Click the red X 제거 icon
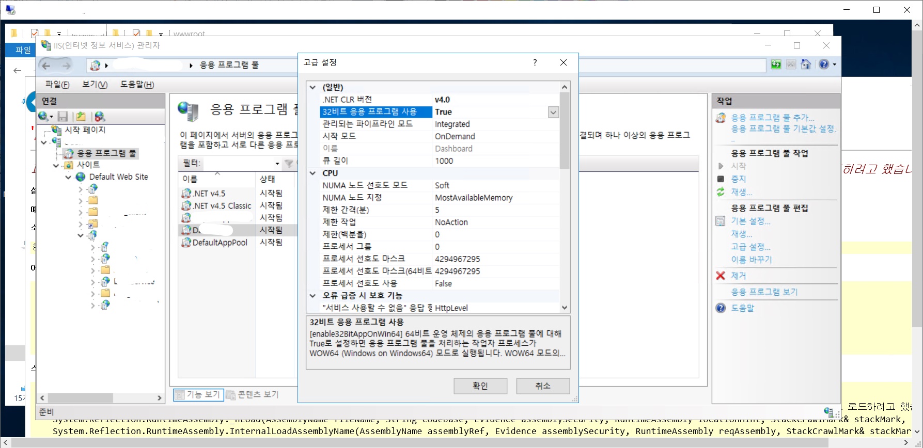The height and width of the screenshot is (448, 923). coord(721,276)
